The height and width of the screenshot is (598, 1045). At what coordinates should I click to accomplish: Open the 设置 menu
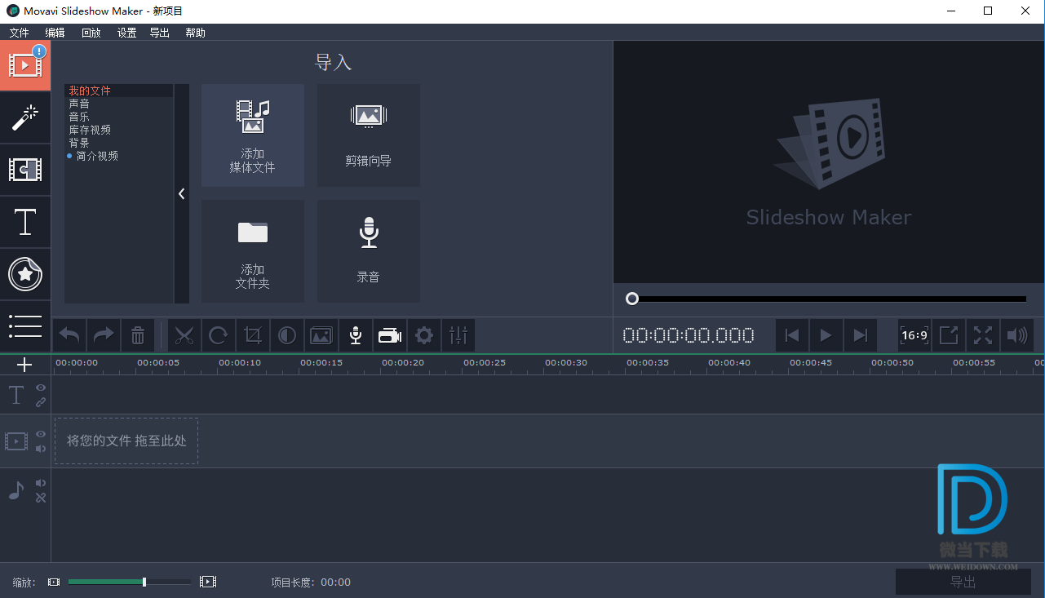coord(126,33)
